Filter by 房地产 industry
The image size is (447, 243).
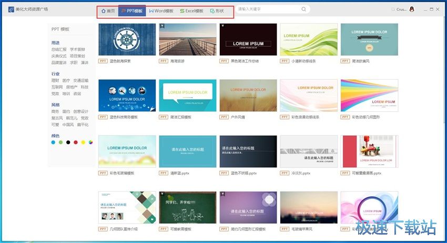click(x=72, y=87)
